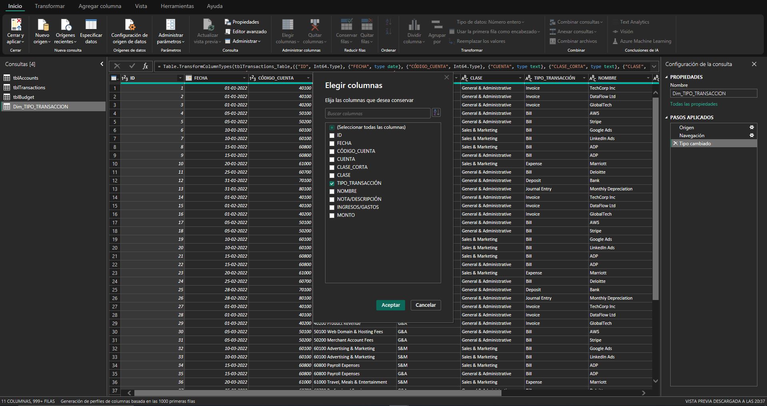Click Cancelar in Elegir columnas dialog
767x406 pixels.
(425, 305)
